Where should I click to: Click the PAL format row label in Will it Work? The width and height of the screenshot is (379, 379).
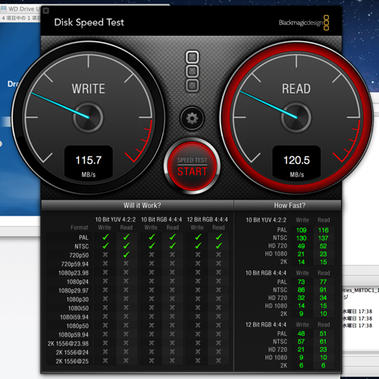coord(83,238)
